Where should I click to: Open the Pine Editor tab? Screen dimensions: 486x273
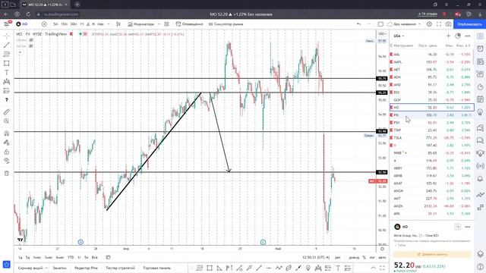(x=86, y=268)
